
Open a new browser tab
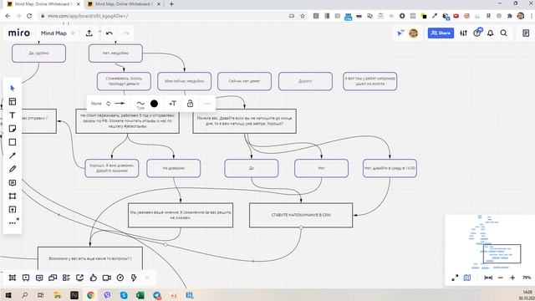pyautogui.click(x=171, y=4)
